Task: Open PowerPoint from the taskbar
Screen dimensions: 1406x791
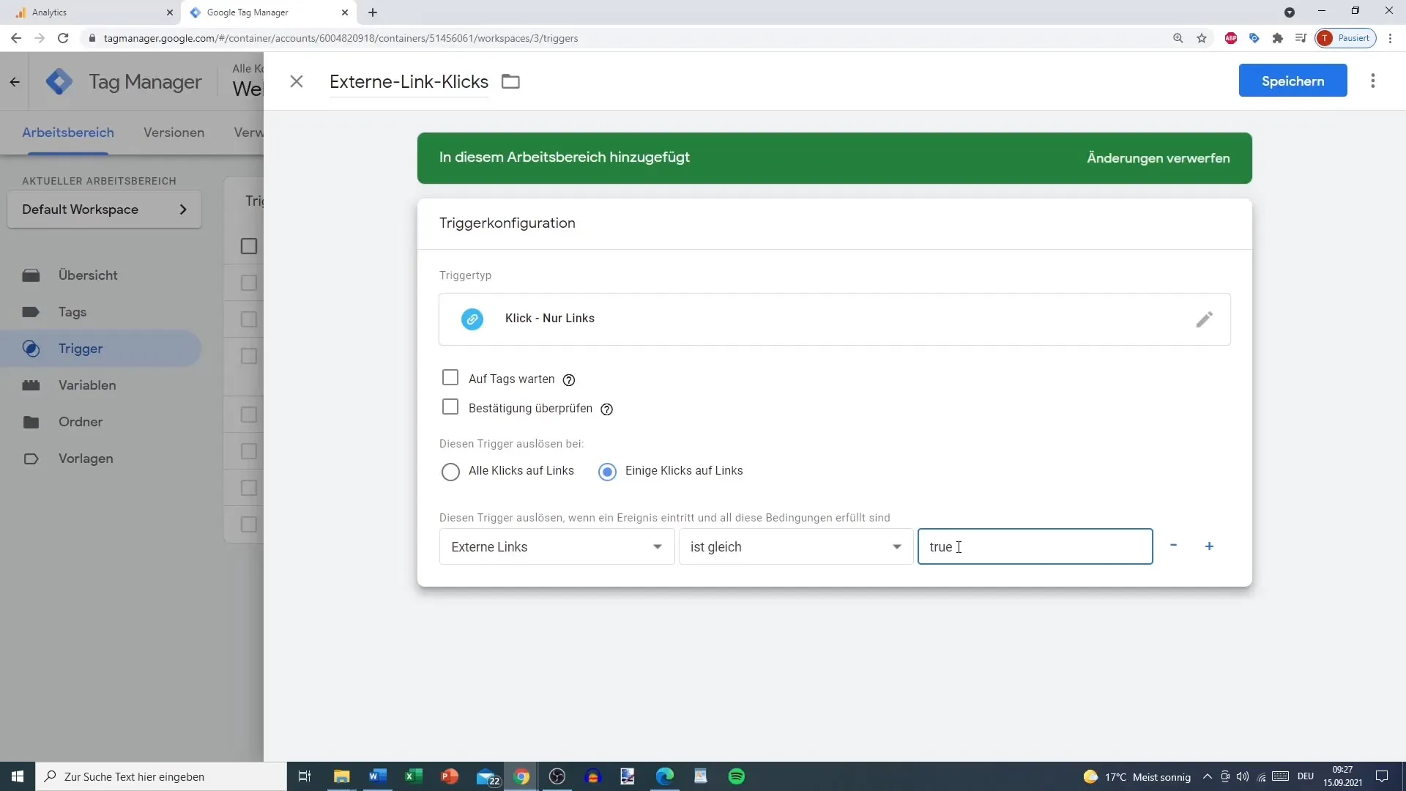Action: click(450, 776)
